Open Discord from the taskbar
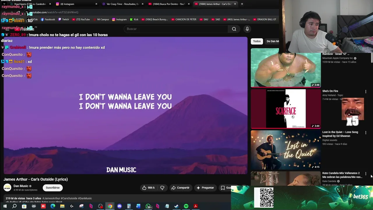 (119, 206)
